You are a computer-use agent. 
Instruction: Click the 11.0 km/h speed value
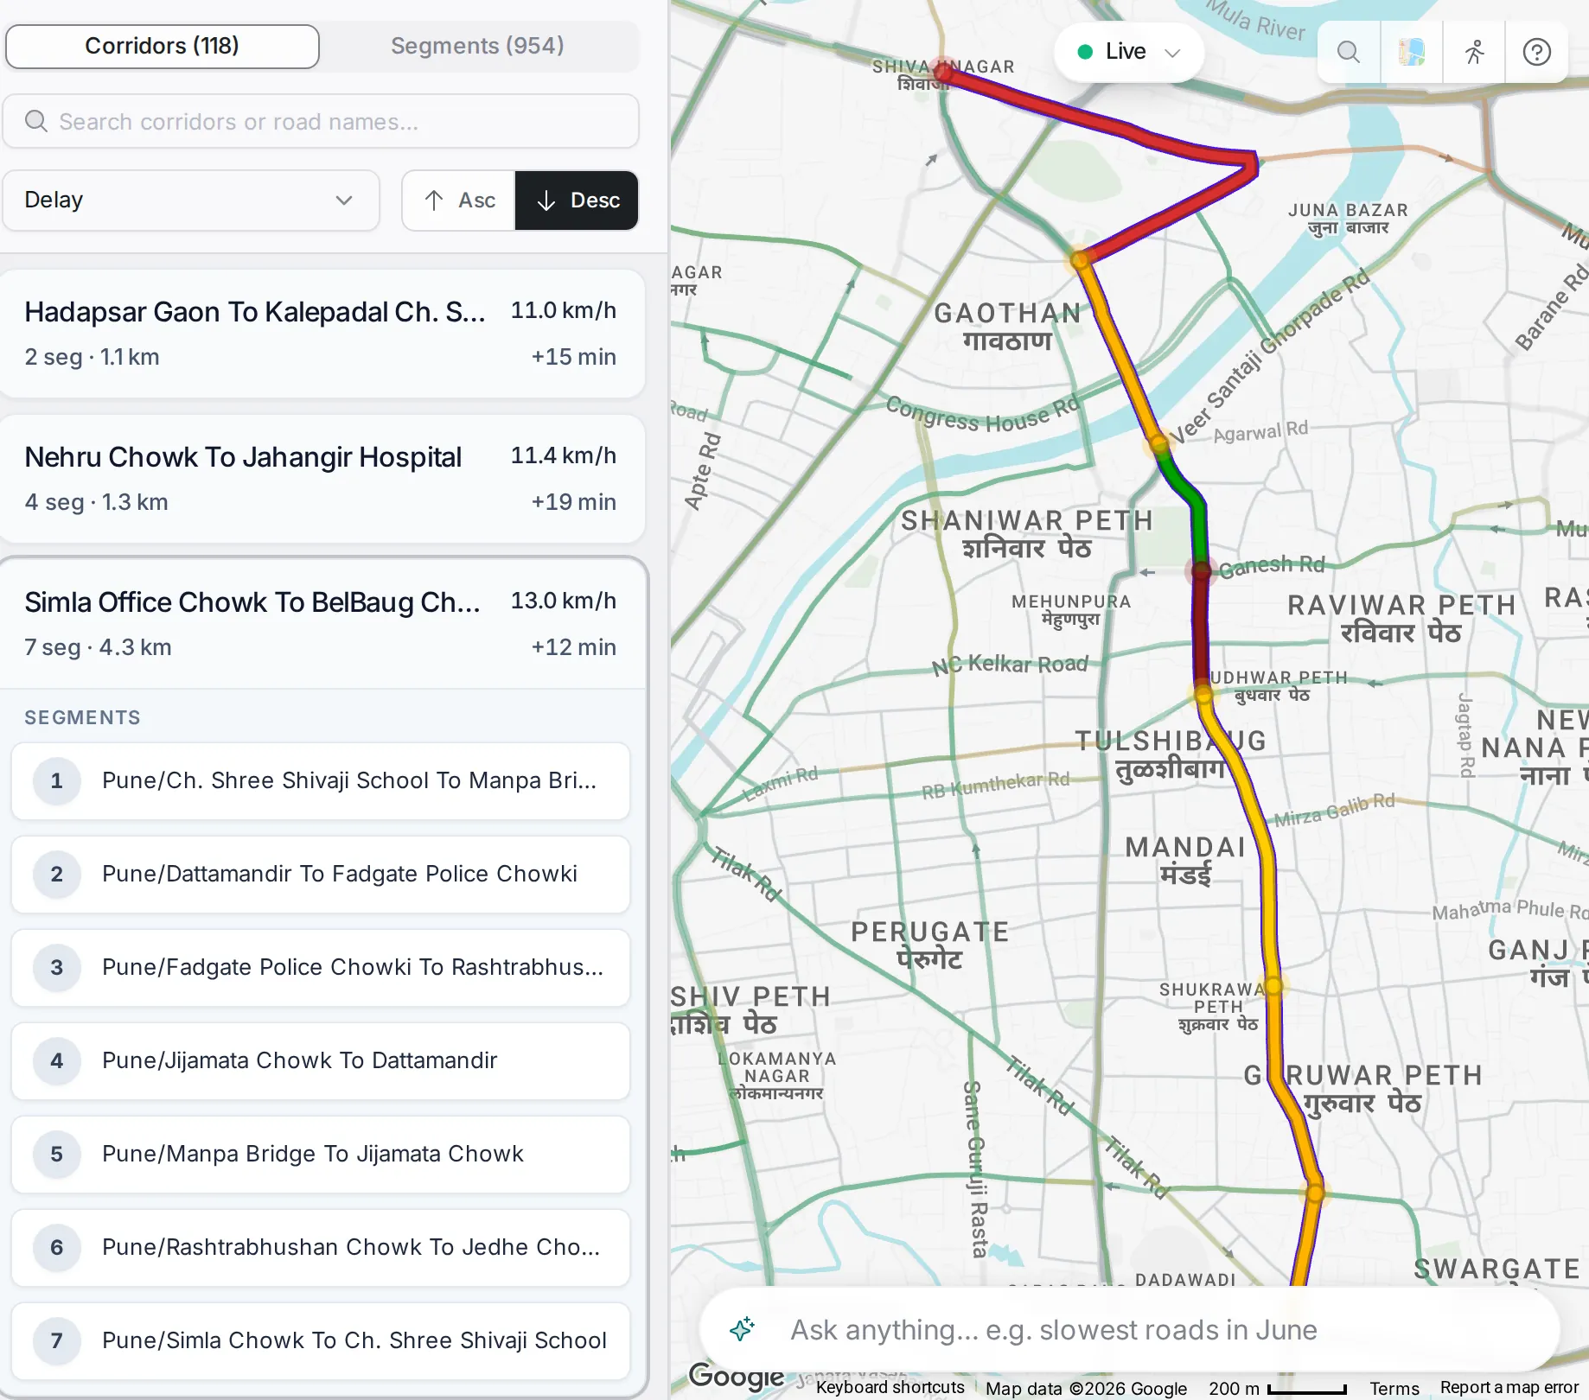[x=564, y=310]
